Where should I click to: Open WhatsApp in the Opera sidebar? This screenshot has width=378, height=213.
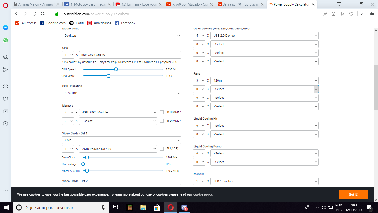coord(6,40)
